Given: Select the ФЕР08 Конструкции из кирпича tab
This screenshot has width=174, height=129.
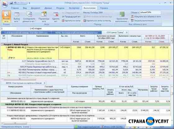Looking at the screenshot, I should (x=24, y=83).
